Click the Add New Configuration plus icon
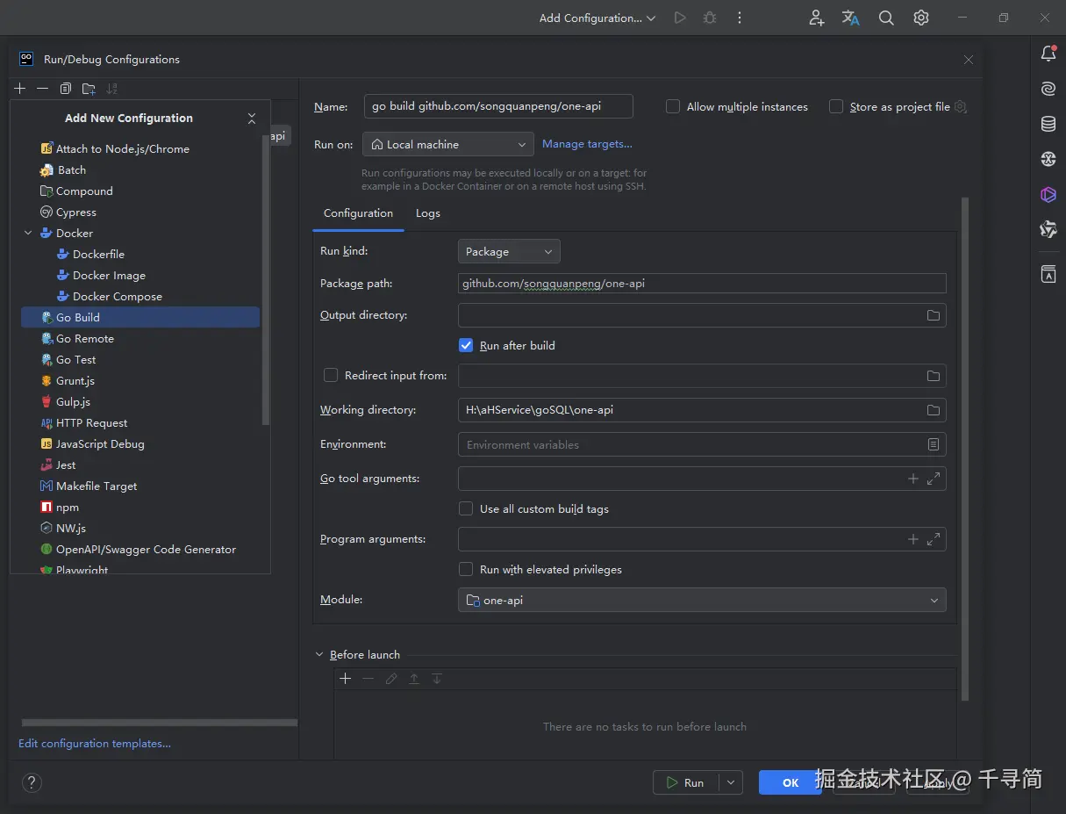 click(20, 89)
